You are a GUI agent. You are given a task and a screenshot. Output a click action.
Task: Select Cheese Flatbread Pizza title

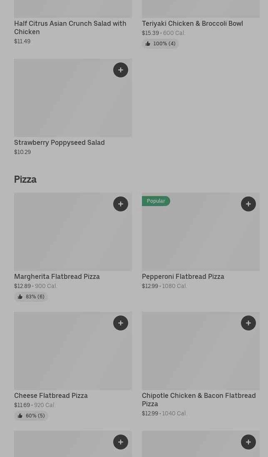(x=51, y=396)
